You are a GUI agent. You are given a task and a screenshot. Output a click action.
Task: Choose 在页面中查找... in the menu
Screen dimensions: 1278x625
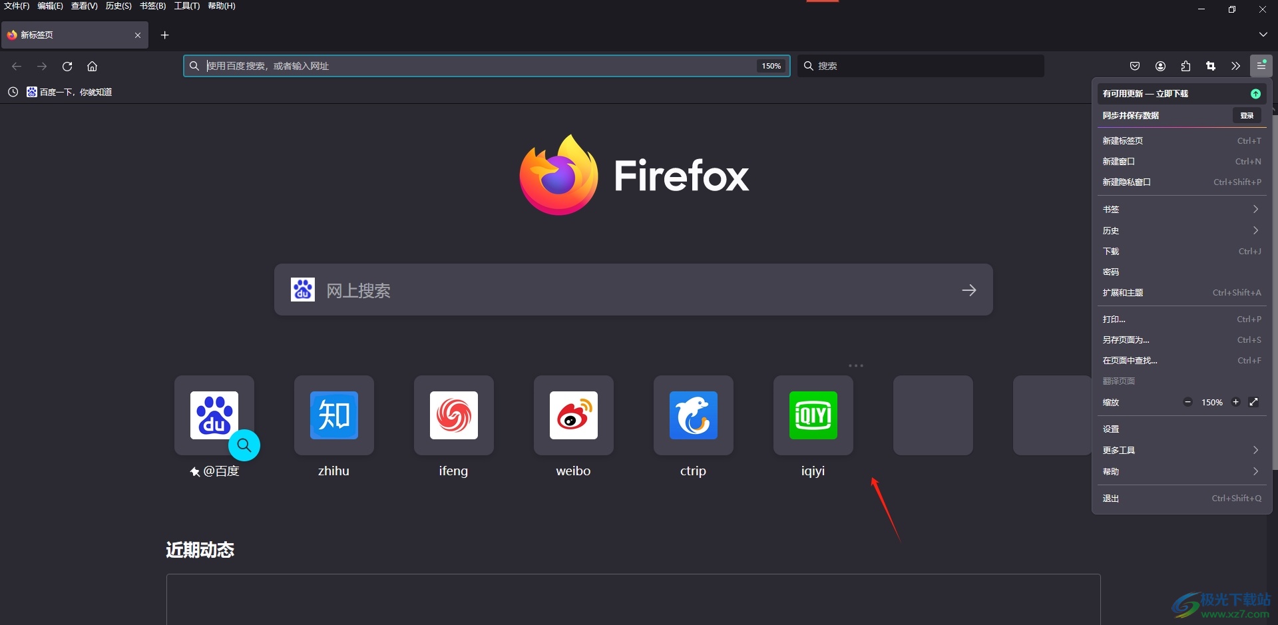coord(1182,360)
